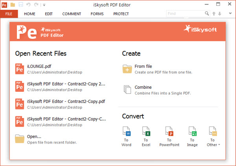Click the Desktop path under iLOUNGE.pdf
This screenshot has height=166, width=236.
pos(55,72)
